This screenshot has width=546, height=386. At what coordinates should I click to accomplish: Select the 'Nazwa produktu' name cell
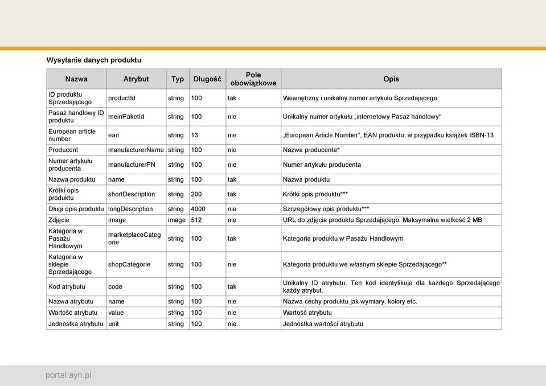click(x=76, y=179)
